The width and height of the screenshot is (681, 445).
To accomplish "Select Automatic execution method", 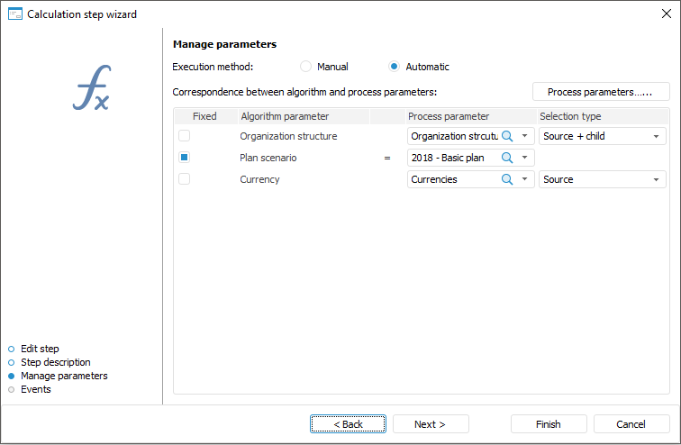I will point(395,67).
